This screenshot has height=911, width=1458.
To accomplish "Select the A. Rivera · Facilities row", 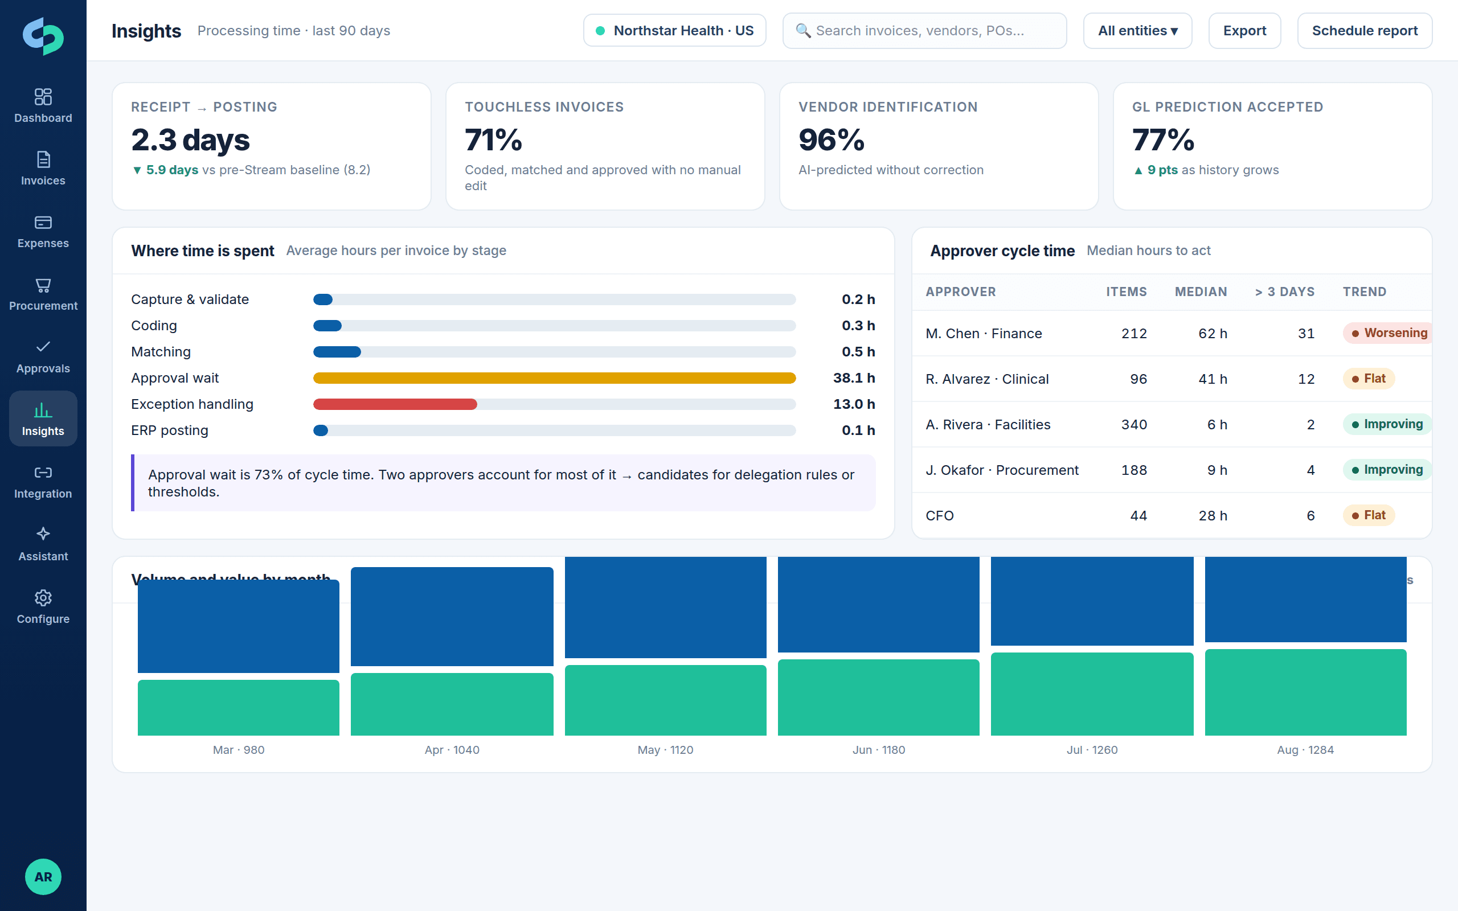I will pyautogui.click(x=1172, y=424).
